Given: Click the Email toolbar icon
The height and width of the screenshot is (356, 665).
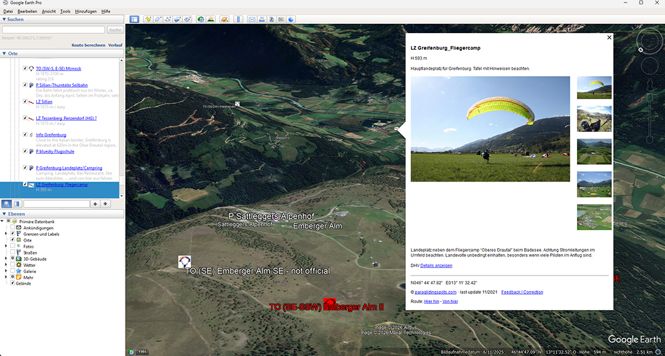Looking at the screenshot, I should (252, 19).
